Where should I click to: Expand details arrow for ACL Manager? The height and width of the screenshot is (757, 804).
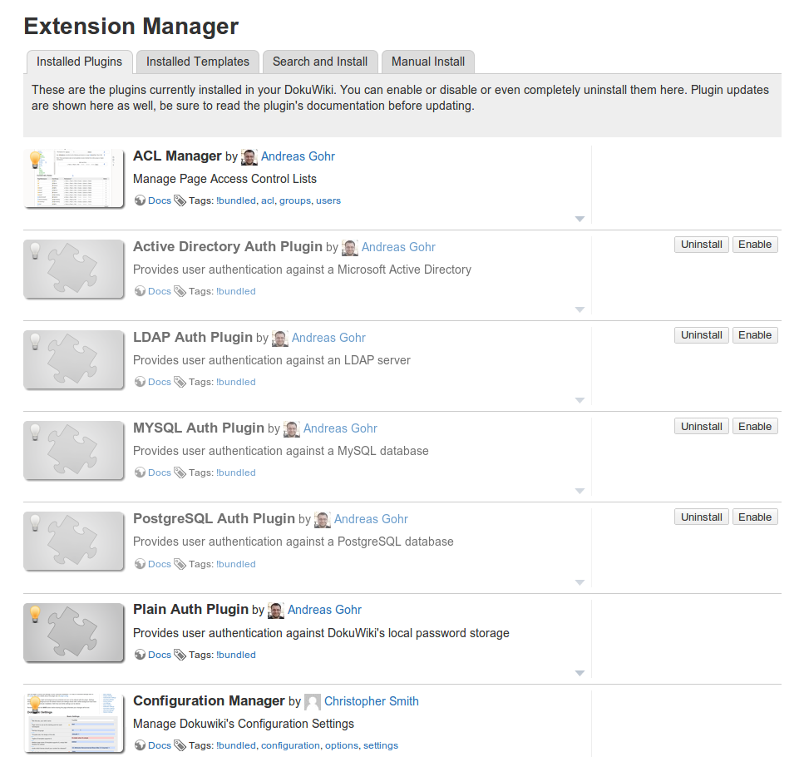coord(580,219)
